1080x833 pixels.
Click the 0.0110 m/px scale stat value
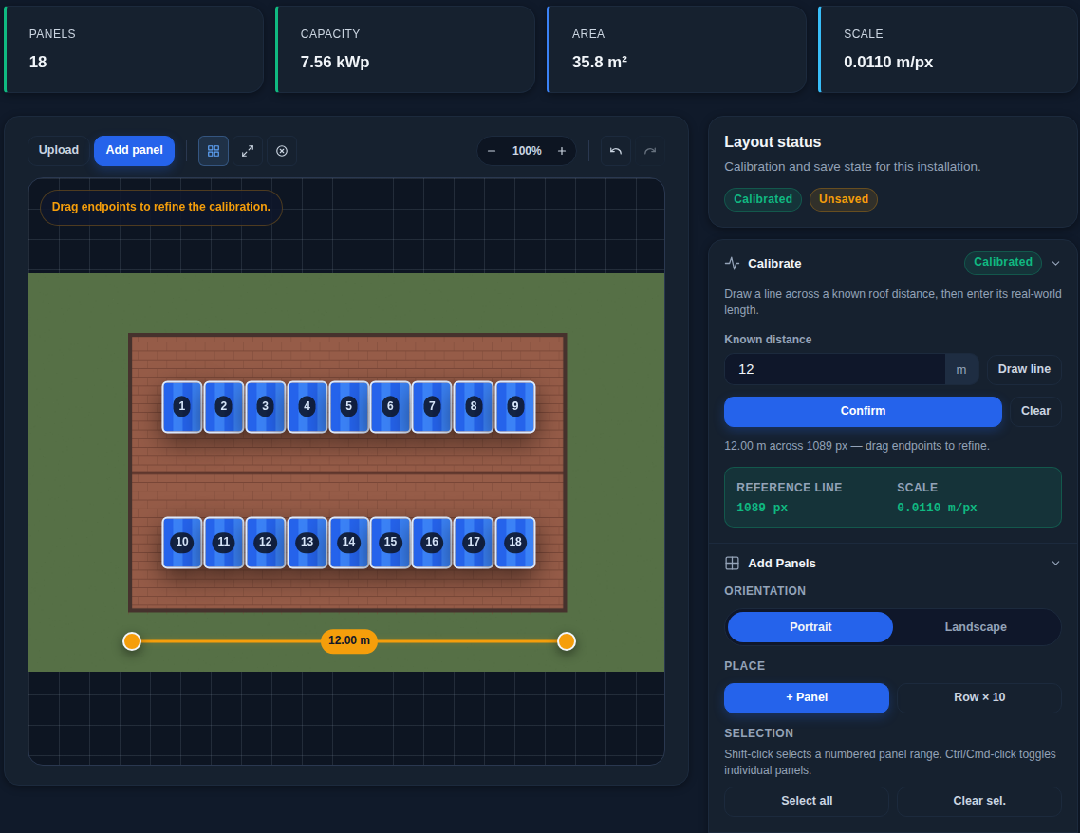(x=888, y=62)
